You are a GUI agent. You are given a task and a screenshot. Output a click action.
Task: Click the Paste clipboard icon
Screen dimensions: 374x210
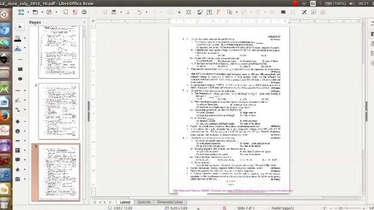[114, 12]
